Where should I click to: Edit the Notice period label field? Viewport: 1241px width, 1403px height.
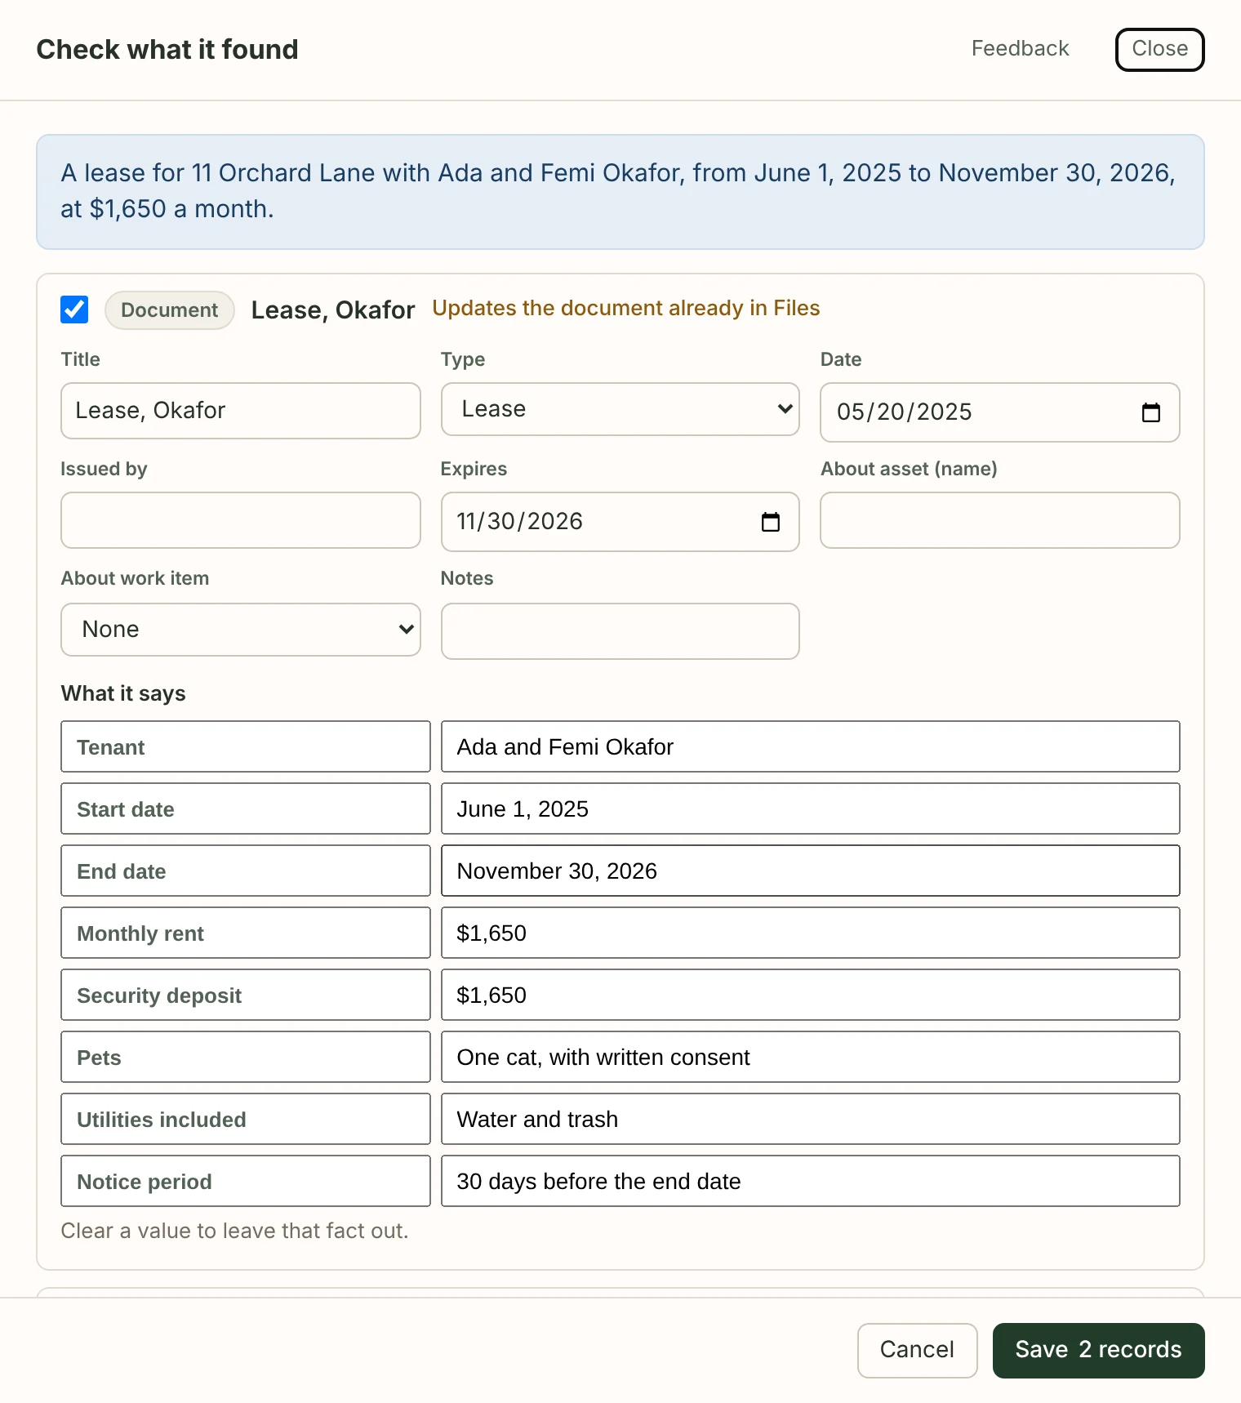pyautogui.click(x=246, y=1181)
